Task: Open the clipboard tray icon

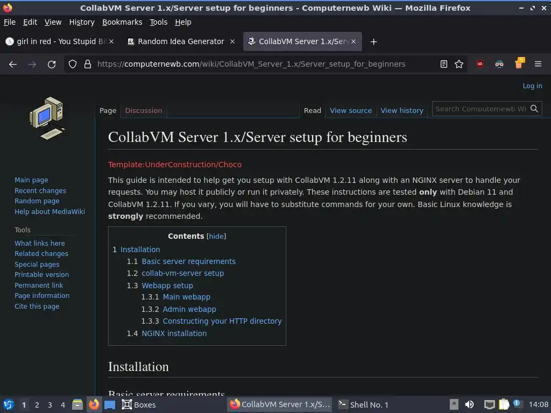Action: 504,404
